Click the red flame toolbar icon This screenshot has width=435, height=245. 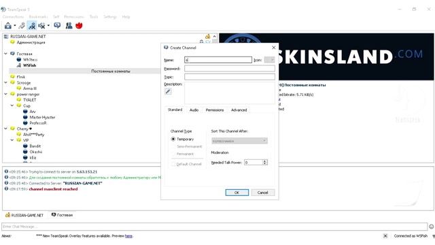[79, 26]
